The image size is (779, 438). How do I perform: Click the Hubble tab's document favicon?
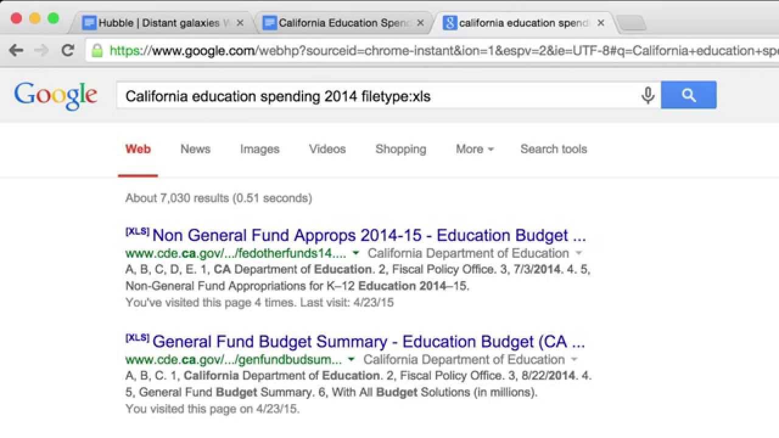coord(89,23)
